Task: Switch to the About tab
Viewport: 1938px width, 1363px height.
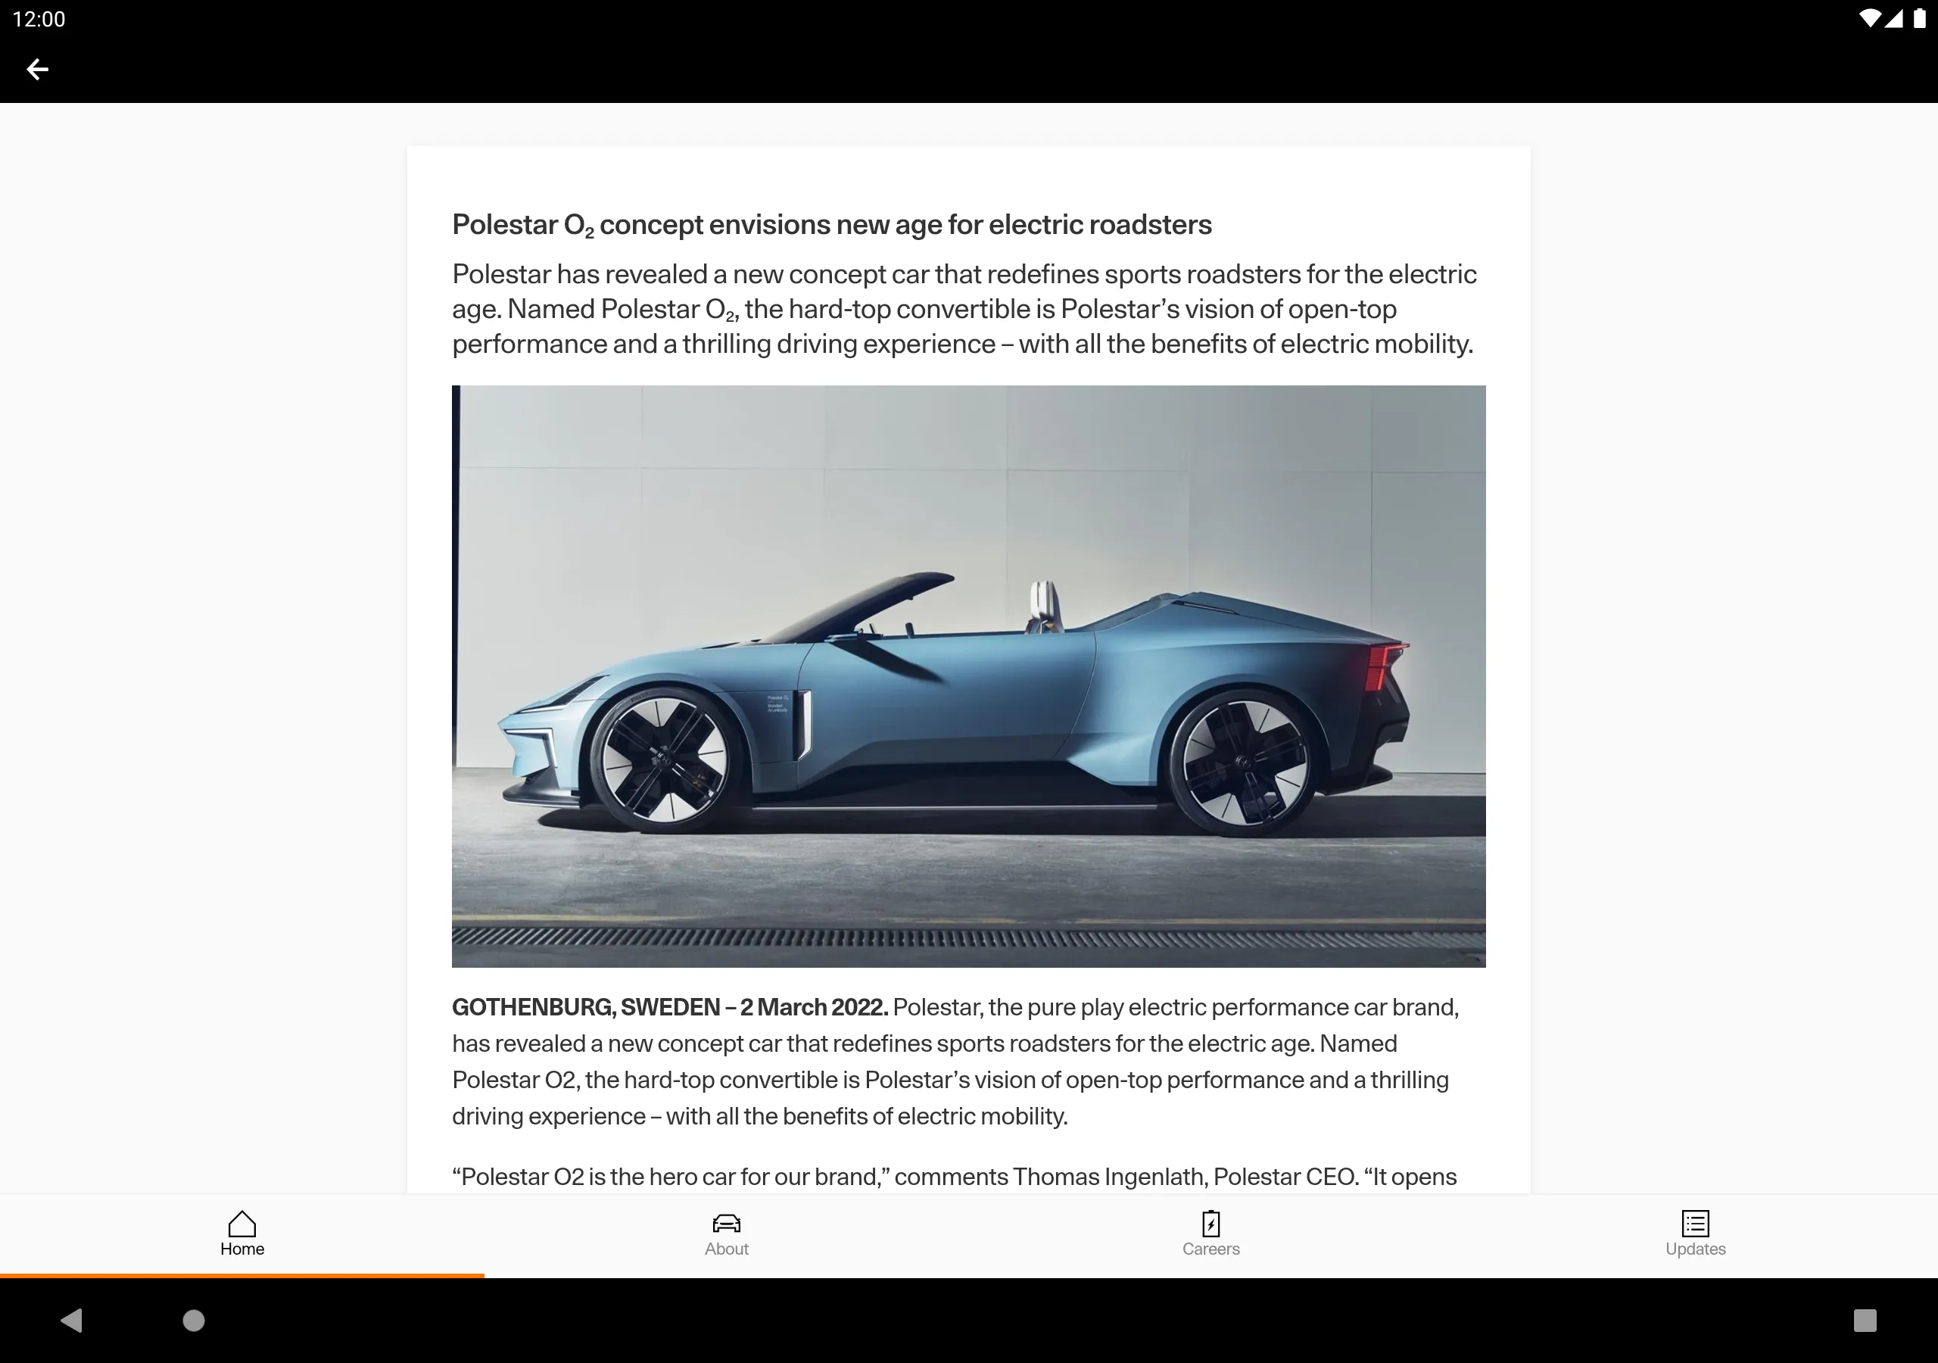Action: click(727, 1234)
